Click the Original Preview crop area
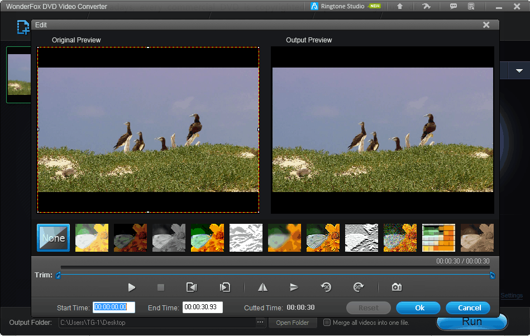Image resolution: width=530 pixels, height=336 pixels. click(149, 129)
